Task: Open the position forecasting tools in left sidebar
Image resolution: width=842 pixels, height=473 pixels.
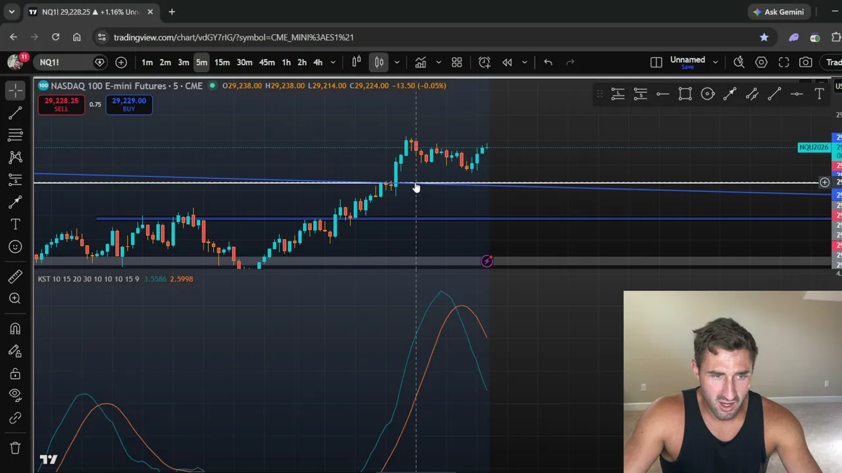Action: click(15, 179)
